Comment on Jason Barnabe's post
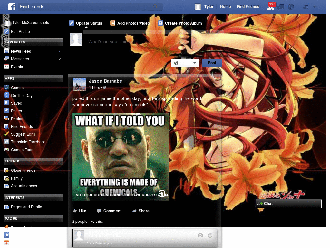The width and height of the screenshot is (330, 248). pos(110,211)
